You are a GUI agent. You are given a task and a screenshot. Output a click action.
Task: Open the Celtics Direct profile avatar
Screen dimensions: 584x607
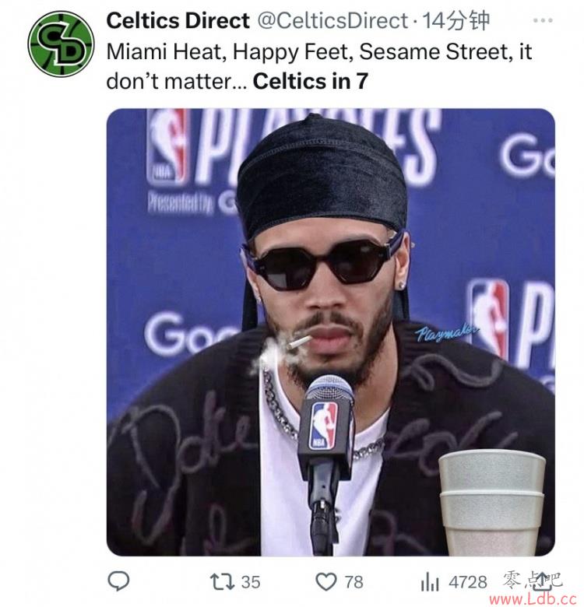point(62,44)
